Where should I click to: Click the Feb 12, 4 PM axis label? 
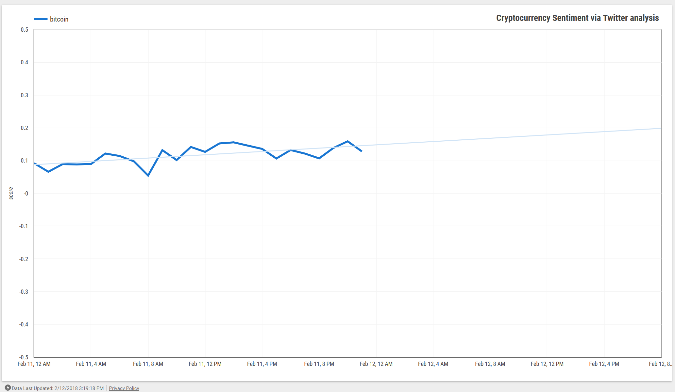coord(604,364)
